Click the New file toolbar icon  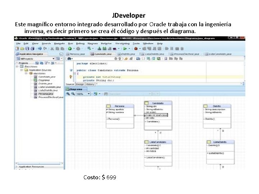click(x=17, y=48)
